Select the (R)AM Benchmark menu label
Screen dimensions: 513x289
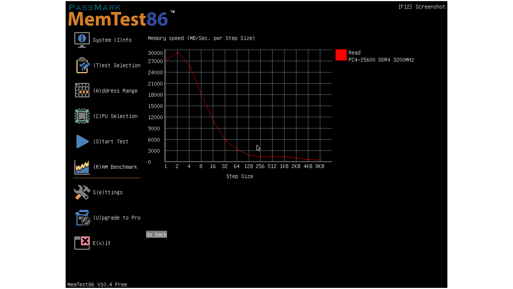click(115, 167)
